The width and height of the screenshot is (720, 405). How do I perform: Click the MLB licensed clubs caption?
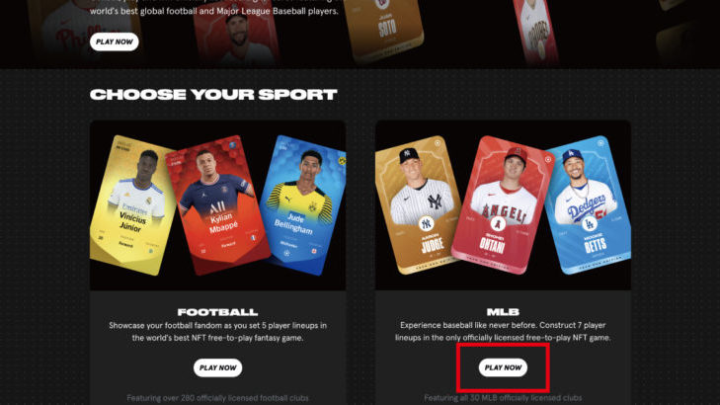point(503,398)
